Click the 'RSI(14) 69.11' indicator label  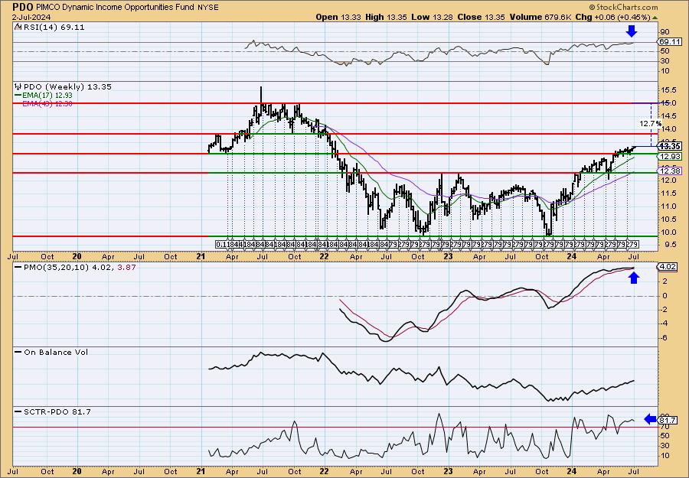point(53,28)
